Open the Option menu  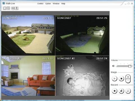48,4
